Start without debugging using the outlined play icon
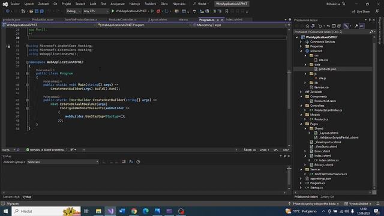The image size is (384, 216). tap(152, 11)
